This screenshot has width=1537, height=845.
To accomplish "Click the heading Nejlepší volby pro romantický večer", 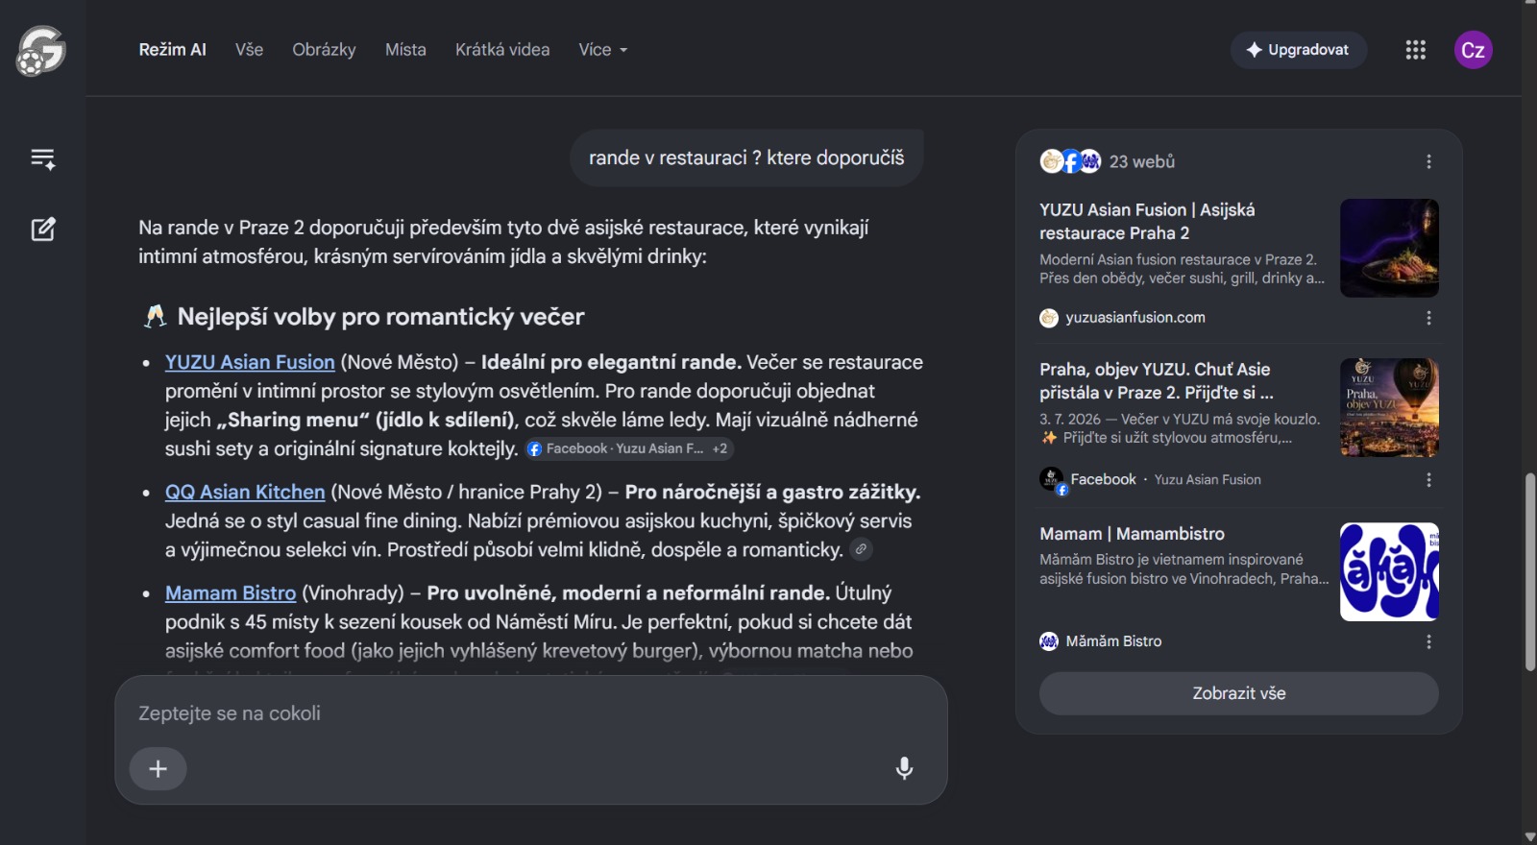I will 380,317.
